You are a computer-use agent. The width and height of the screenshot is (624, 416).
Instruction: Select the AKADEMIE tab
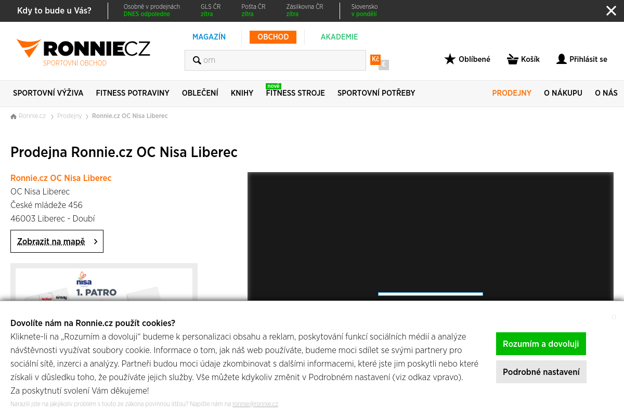(339, 37)
